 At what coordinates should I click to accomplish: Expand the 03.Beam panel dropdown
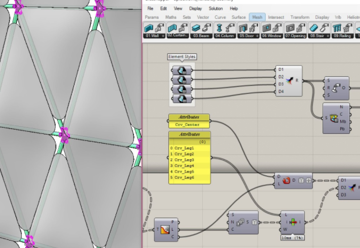pos(201,36)
